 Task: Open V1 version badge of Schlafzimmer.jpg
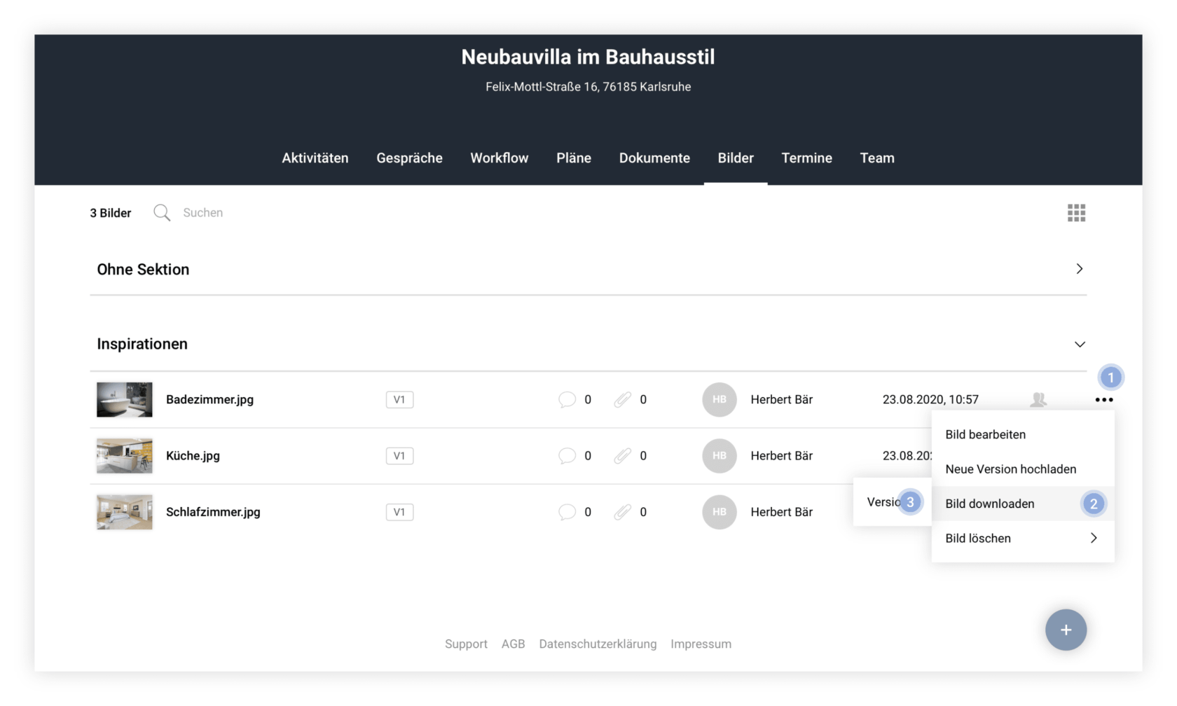pyautogui.click(x=399, y=512)
